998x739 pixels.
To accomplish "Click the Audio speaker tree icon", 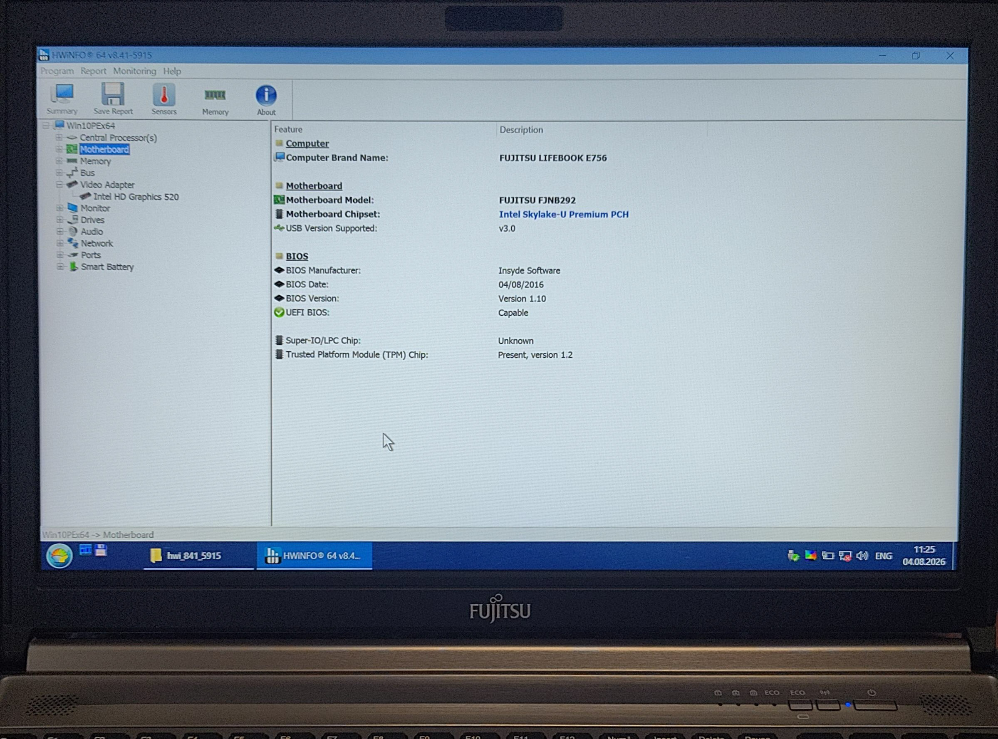I will 72,231.
